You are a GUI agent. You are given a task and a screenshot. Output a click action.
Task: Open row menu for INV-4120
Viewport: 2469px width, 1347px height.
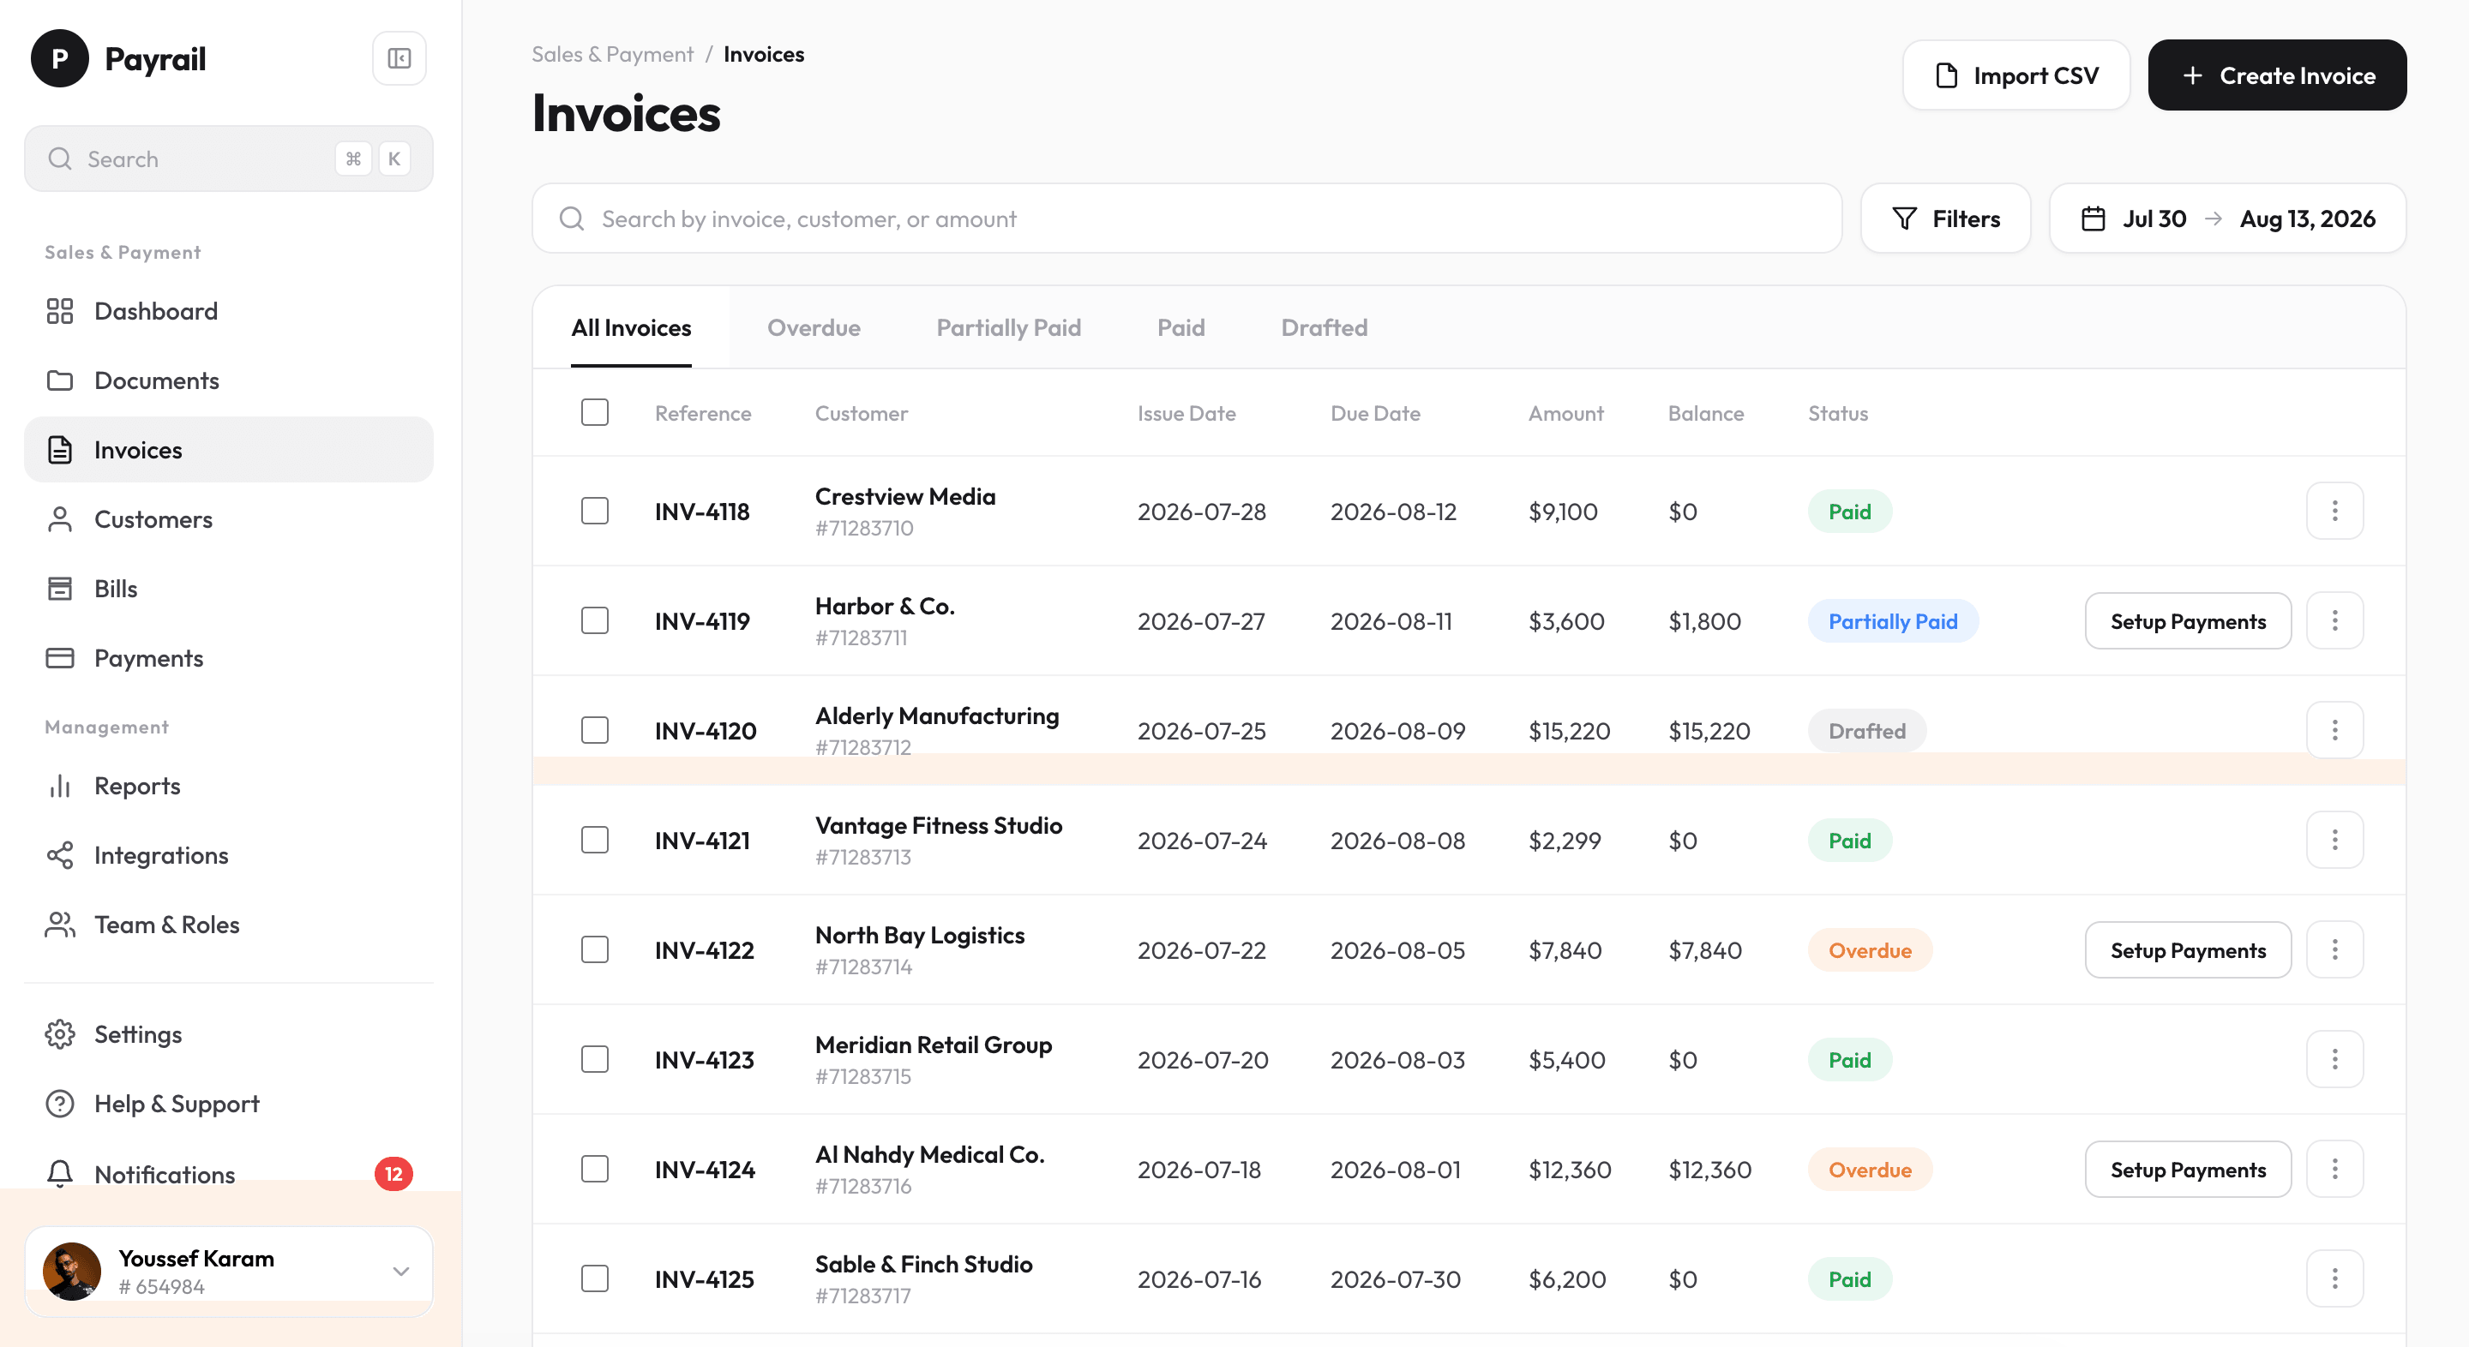pos(2334,730)
